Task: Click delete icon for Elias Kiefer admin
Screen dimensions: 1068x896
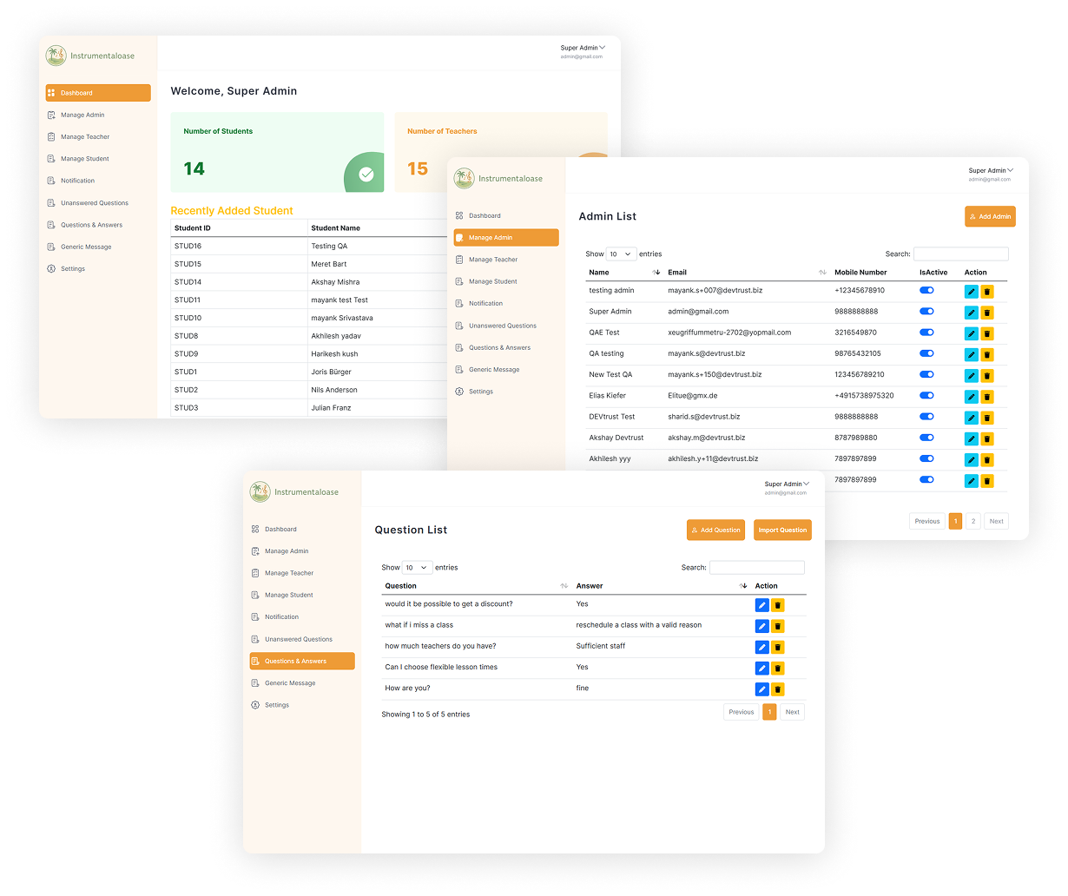Action: [987, 397]
